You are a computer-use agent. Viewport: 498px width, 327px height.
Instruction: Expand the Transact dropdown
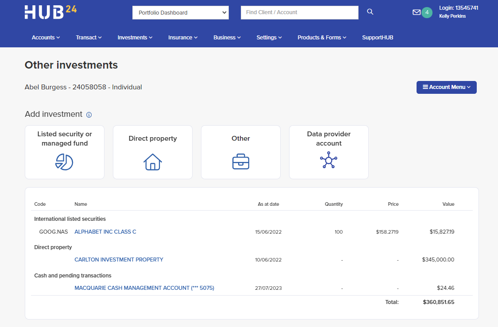pyautogui.click(x=89, y=38)
